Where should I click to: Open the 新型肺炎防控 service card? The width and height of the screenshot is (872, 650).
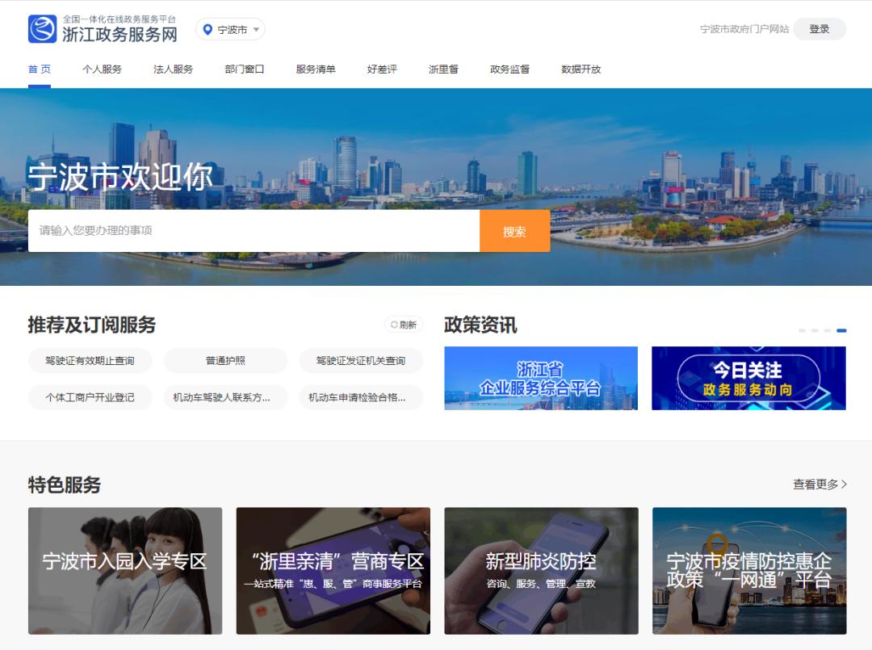tap(540, 569)
